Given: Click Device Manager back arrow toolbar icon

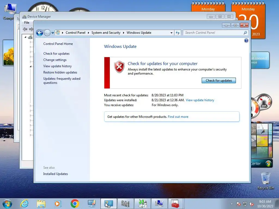Looking at the screenshot, I should (25, 29).
